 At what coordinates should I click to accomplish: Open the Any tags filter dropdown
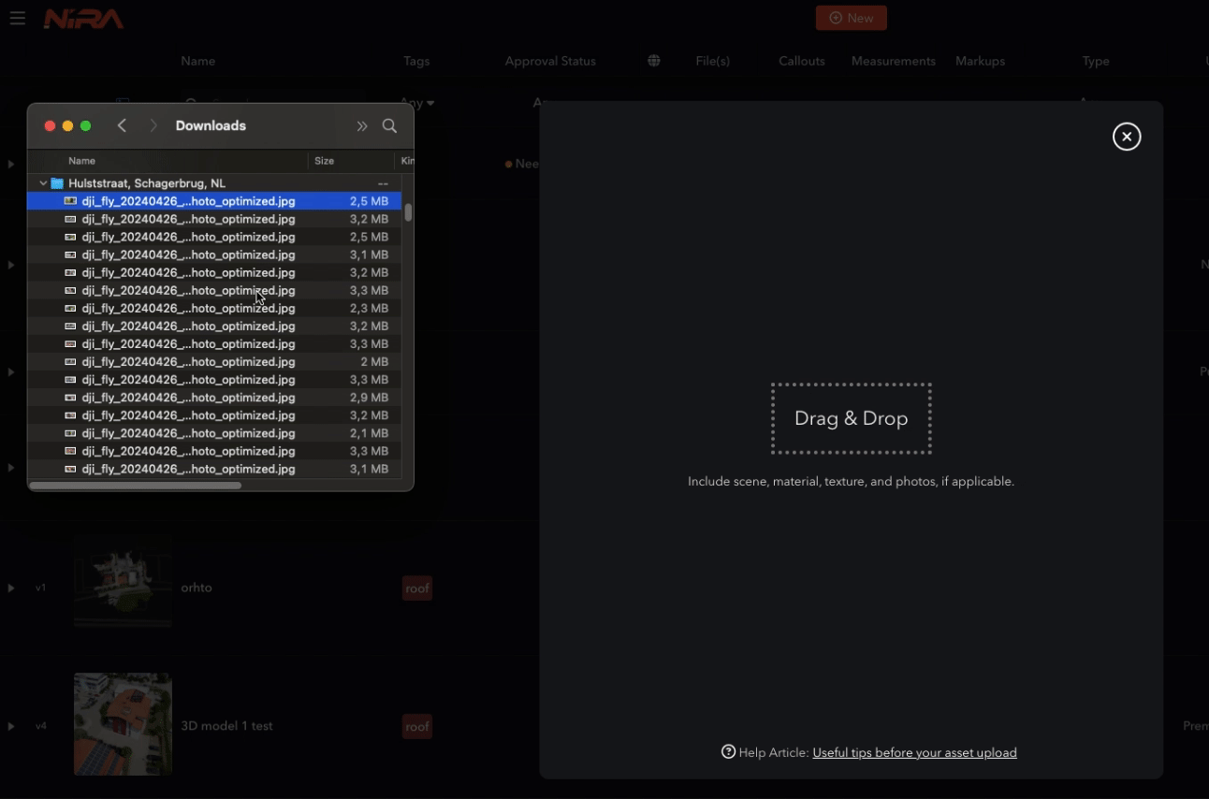[417, 103]
